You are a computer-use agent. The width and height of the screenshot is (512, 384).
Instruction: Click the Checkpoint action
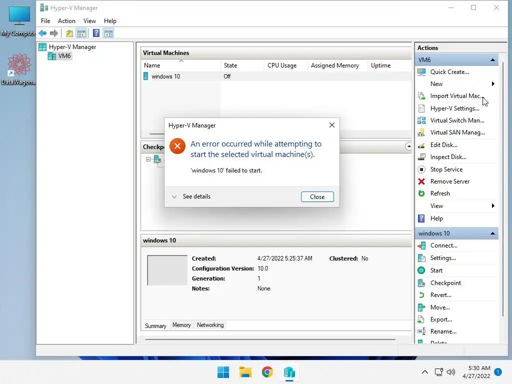[x=445, y=283]
